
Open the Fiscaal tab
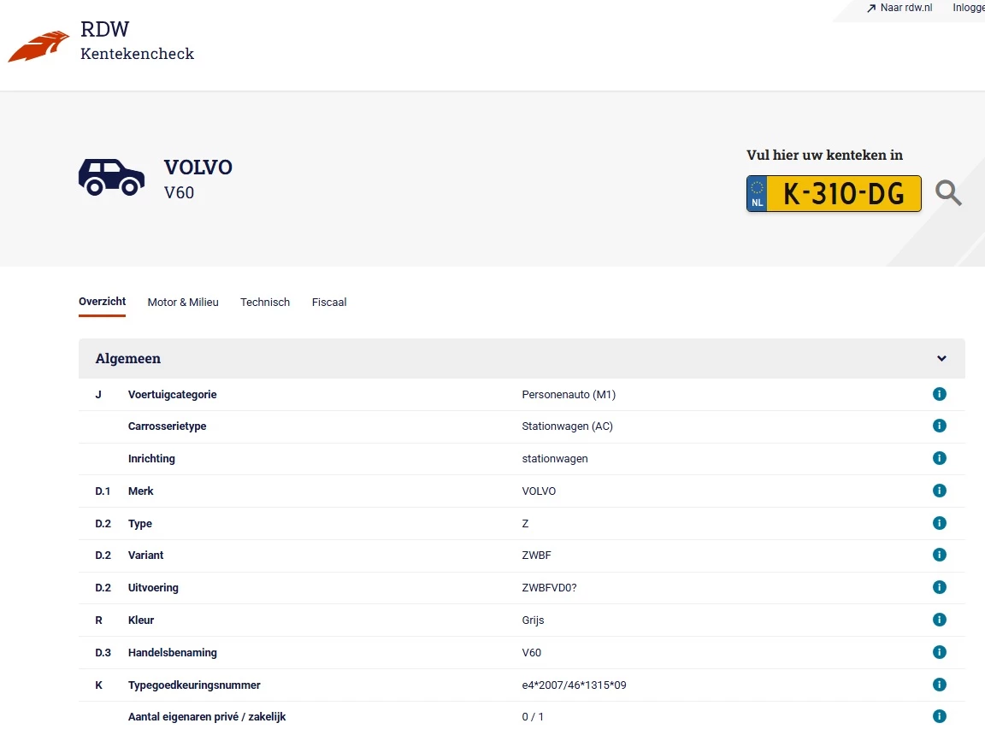[329, 302]
